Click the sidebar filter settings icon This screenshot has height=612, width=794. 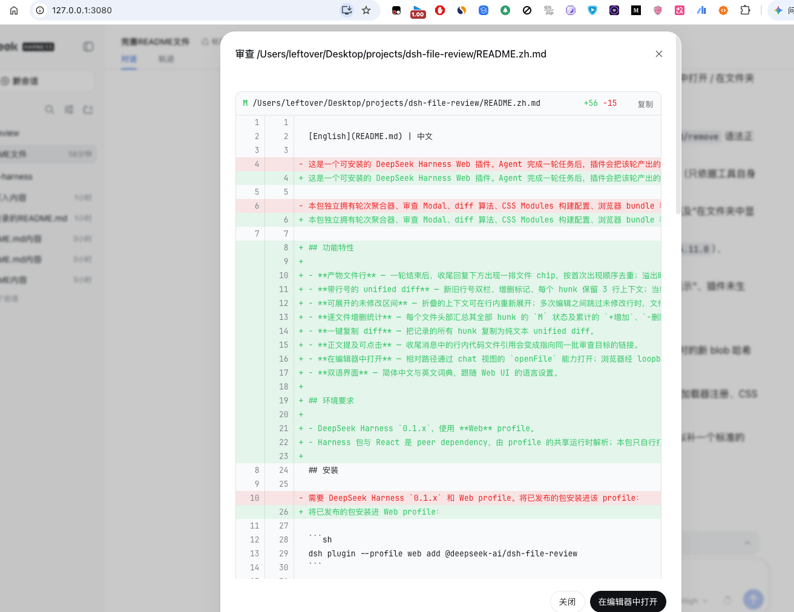pos(69,109)
